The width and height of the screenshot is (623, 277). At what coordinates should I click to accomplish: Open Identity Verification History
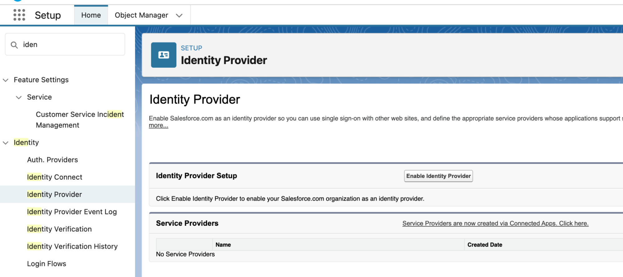(x=72, y=246)
